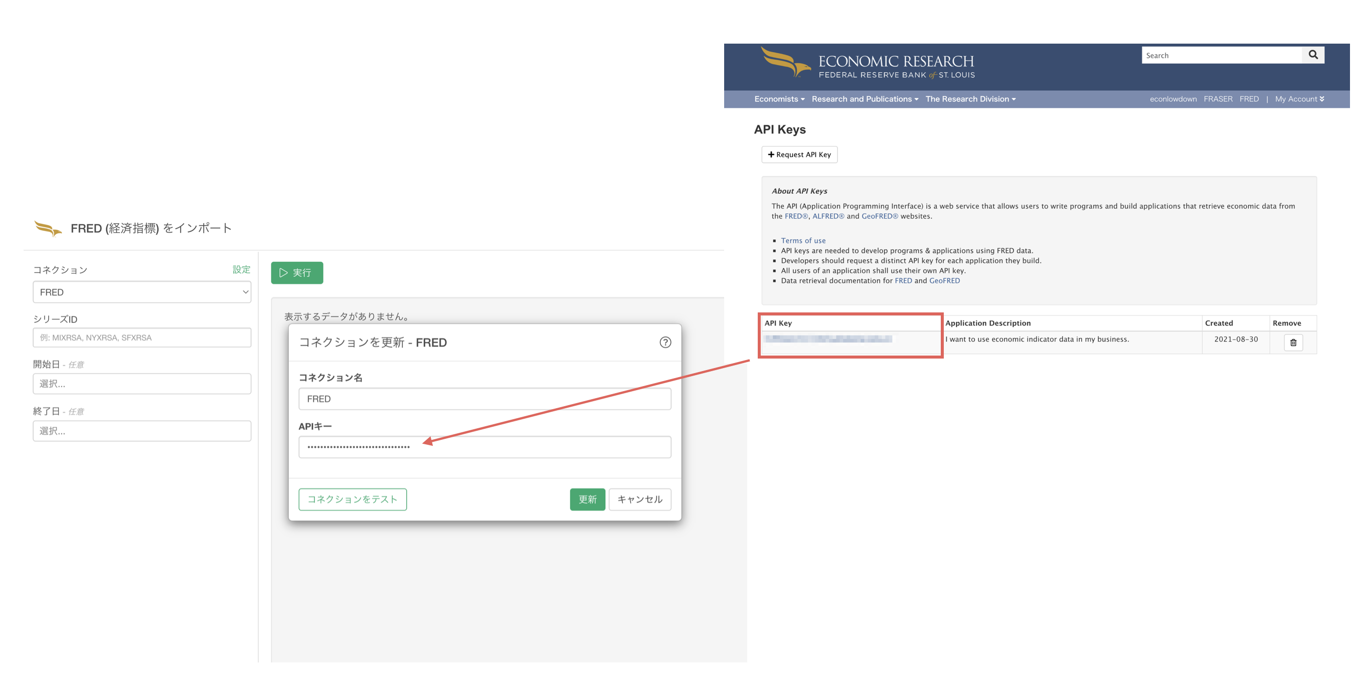Open the ALFRED® website link
Viewport: 1352px width, 682px height.
coord(827,216)
